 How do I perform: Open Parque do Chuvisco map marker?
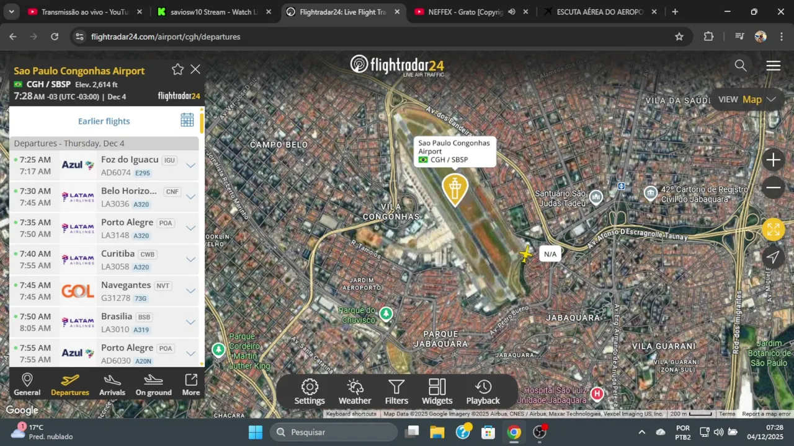click(x=386, y=314)
